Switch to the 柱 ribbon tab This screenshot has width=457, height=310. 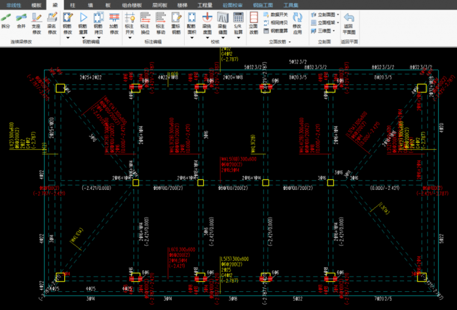(x=73, y=4)
